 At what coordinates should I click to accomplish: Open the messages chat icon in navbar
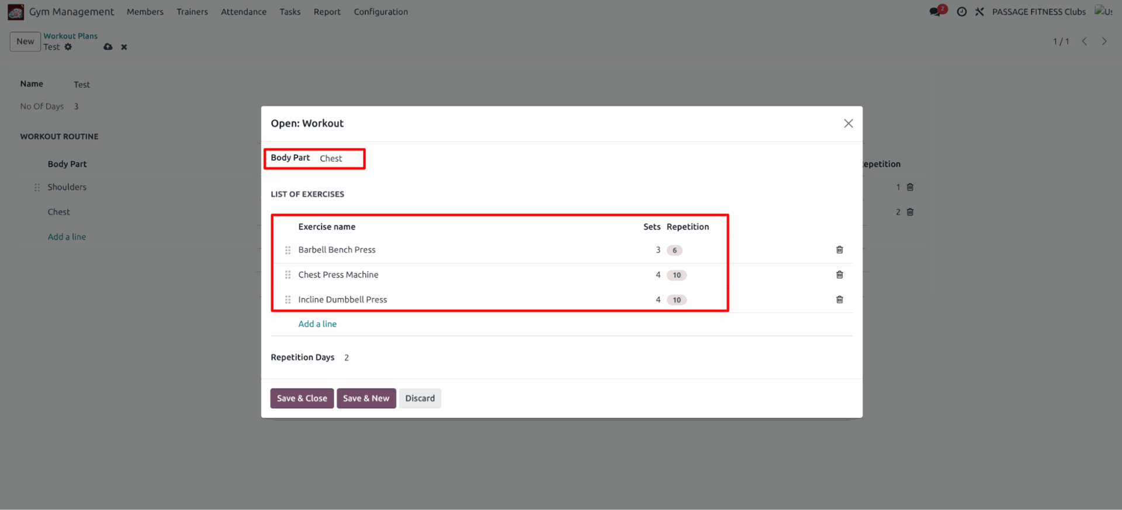tap(935, 12)
